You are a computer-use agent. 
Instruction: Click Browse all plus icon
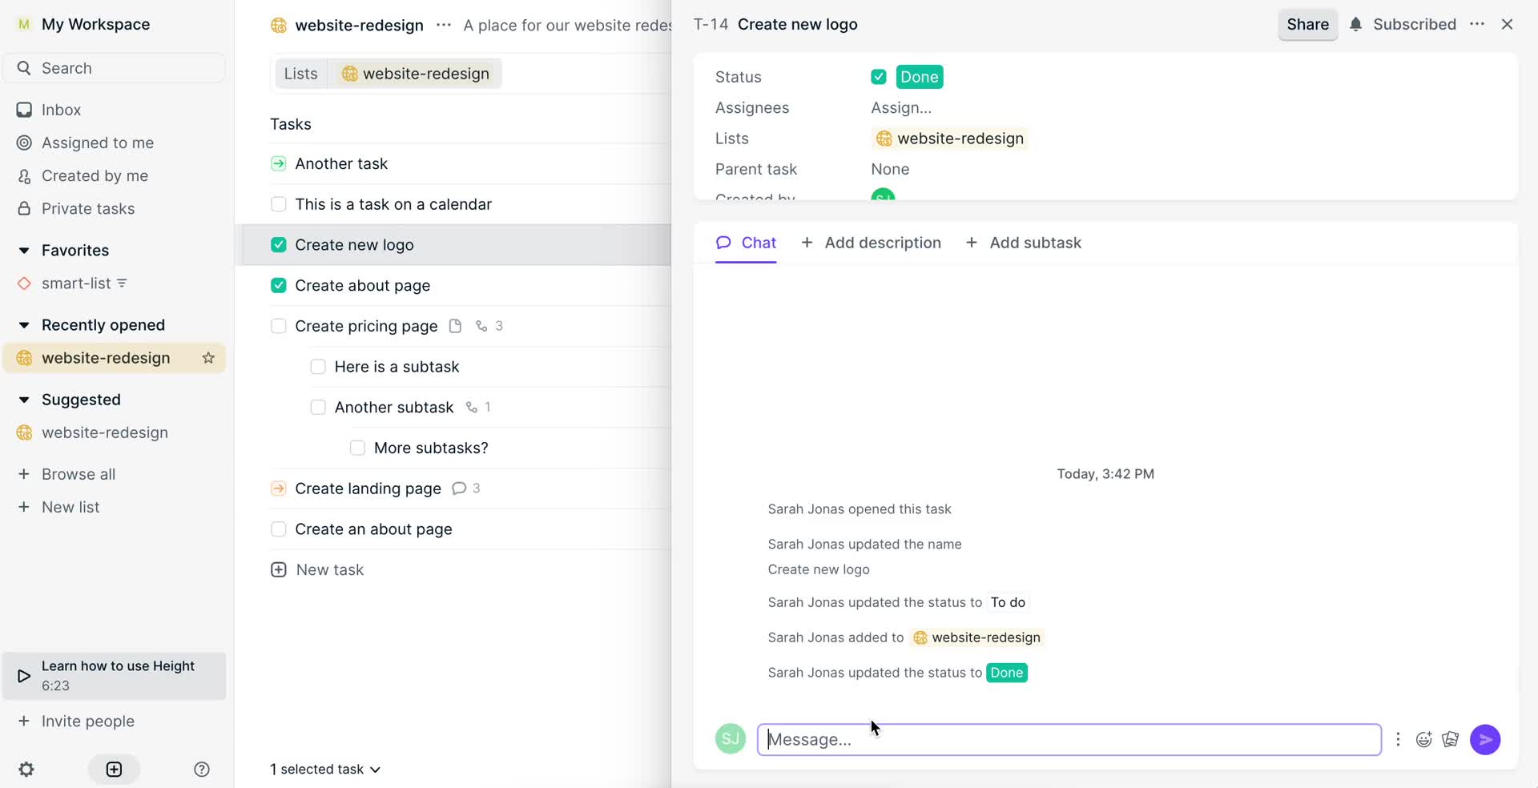coord(24,474)
